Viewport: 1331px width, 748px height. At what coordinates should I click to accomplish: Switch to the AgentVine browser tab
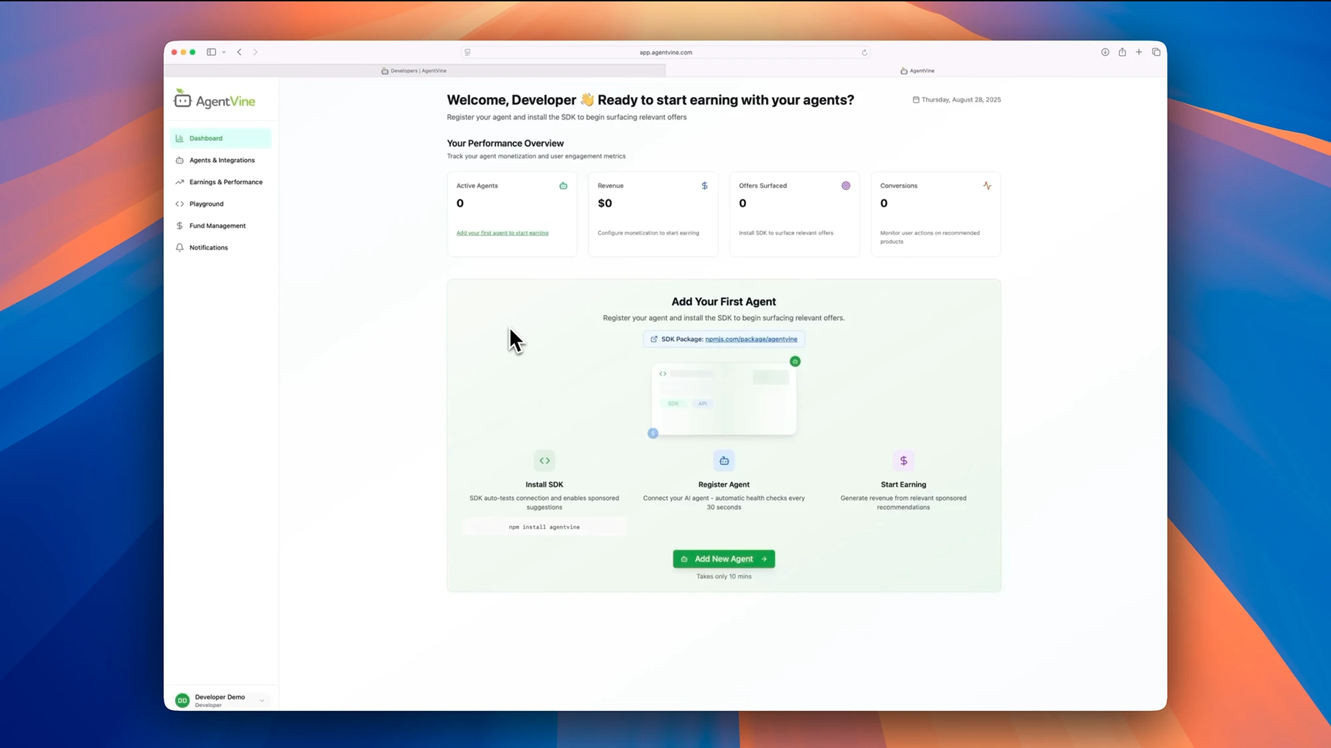pos(918,70)
